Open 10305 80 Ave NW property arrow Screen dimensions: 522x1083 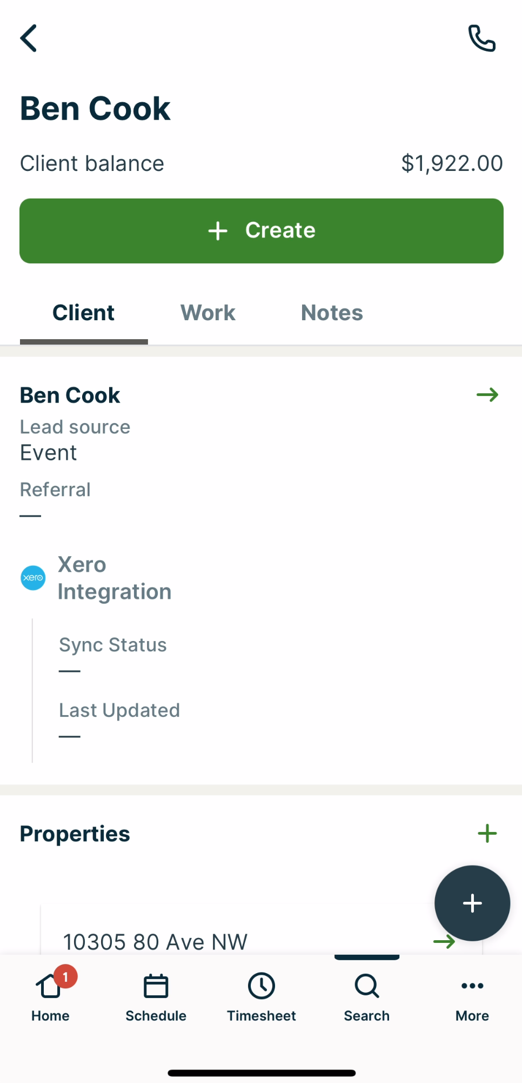444,942
